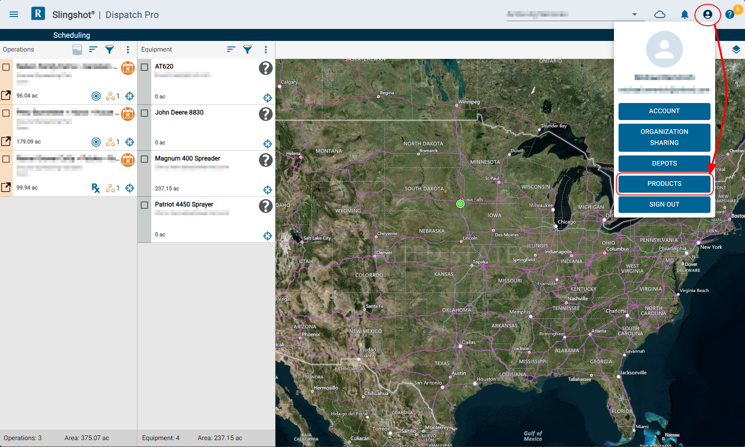Sort the Equipment list
The image size is (745, 447).
[x=231, y=50]
